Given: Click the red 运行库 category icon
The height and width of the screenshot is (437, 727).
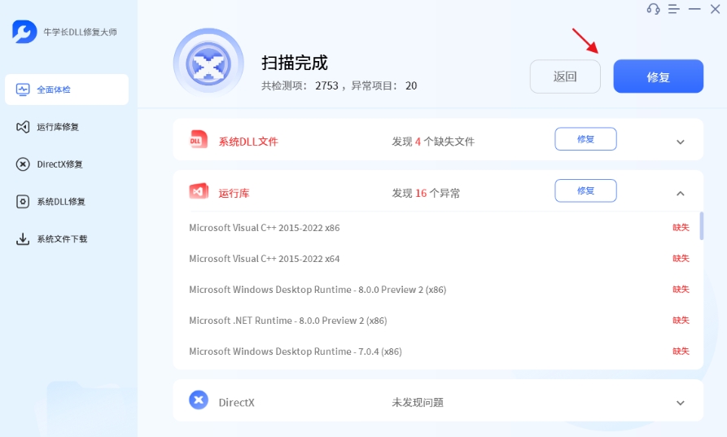Looking at the screenshot, I should click(199, 191).
